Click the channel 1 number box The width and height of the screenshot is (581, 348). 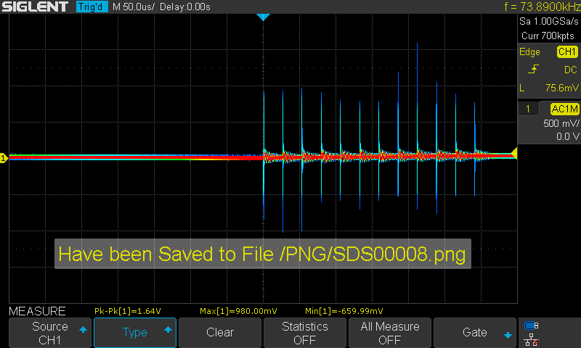point(528,109)
